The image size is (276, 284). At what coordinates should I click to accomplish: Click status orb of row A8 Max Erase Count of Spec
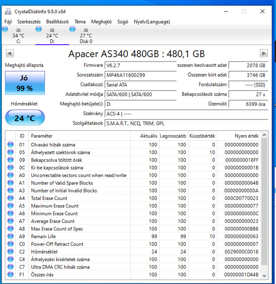tap(11, 229)
